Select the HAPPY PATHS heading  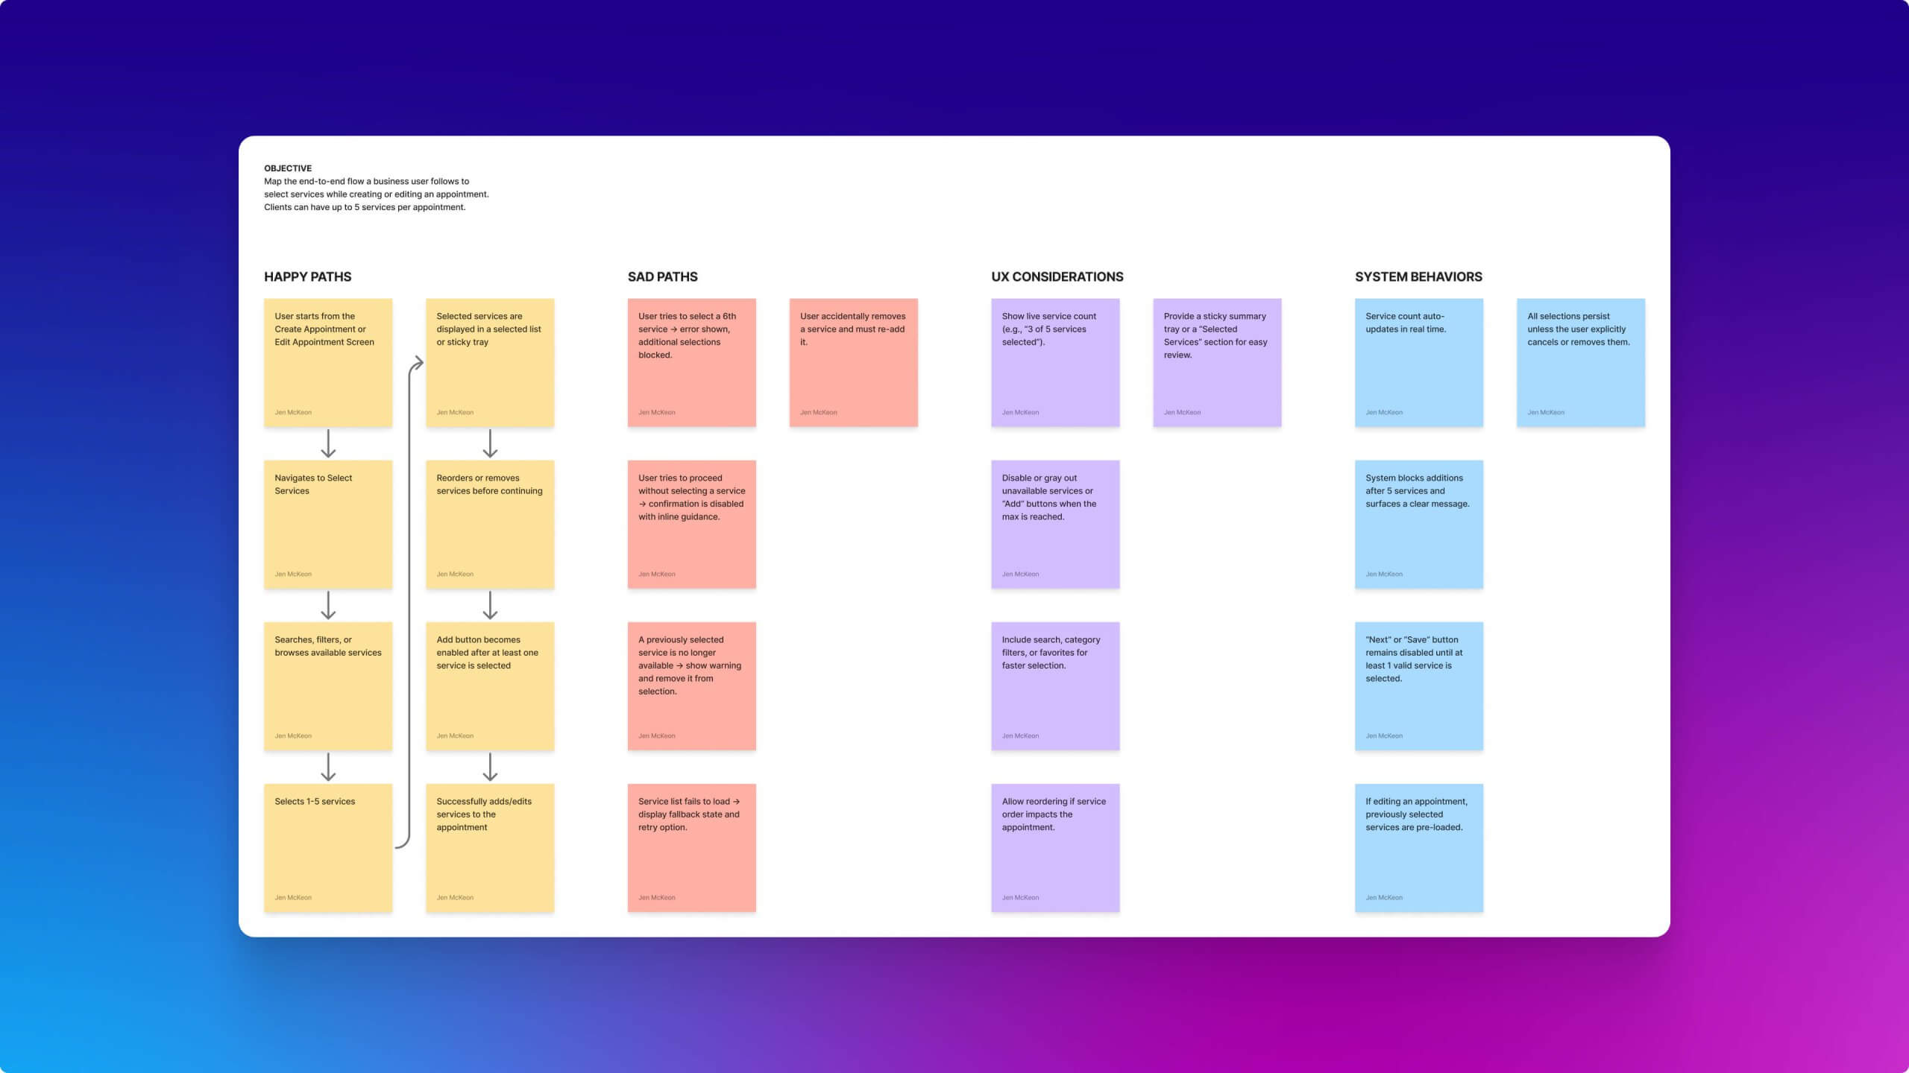307,276
